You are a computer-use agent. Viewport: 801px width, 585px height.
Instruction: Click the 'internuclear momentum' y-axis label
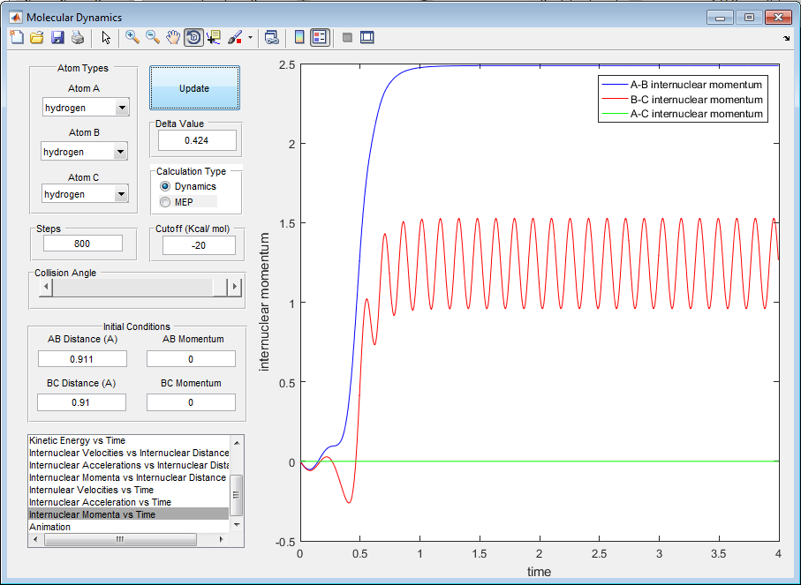click(x=264, y=302)
